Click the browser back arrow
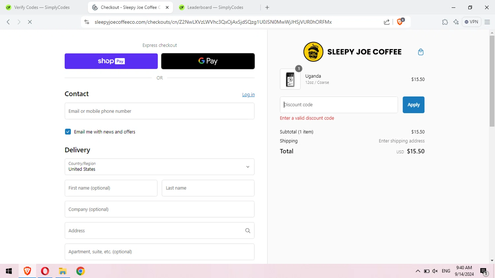The image size is (495, 278). pos(8,22)
